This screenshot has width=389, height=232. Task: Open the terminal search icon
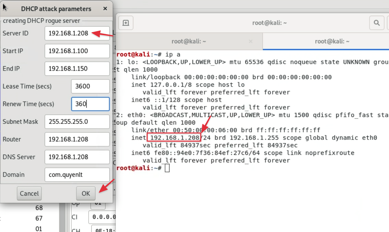(376, 23)
